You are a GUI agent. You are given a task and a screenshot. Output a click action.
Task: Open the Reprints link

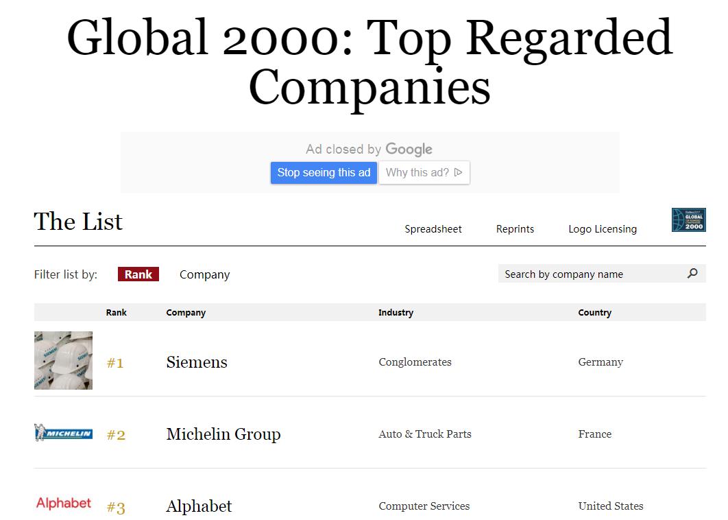[515, 229]
